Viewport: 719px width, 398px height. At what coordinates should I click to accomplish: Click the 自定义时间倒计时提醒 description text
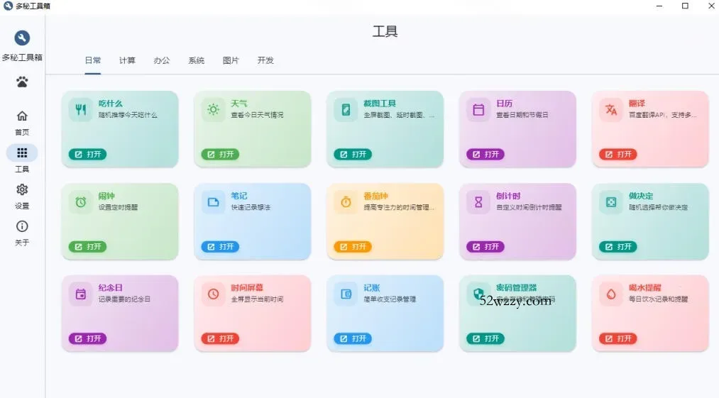click(x=529, y=207)
